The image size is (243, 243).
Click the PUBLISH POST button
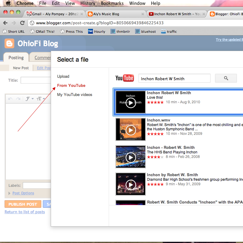click(x=23, y=204)
